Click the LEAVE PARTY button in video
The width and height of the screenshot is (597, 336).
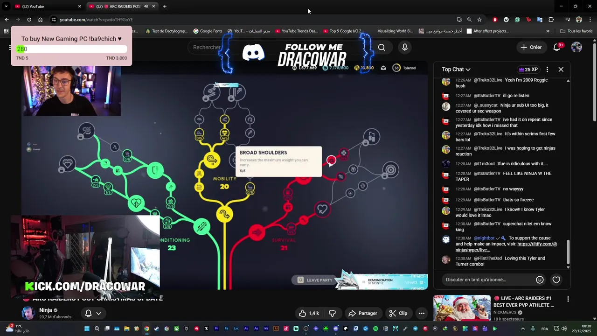point(315,280)
